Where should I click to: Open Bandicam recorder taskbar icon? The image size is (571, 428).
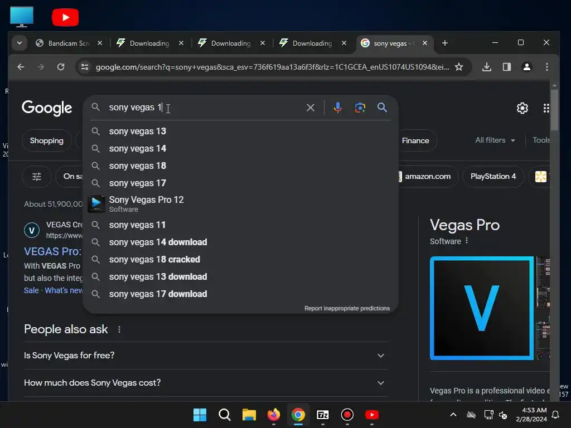(347, 415)
